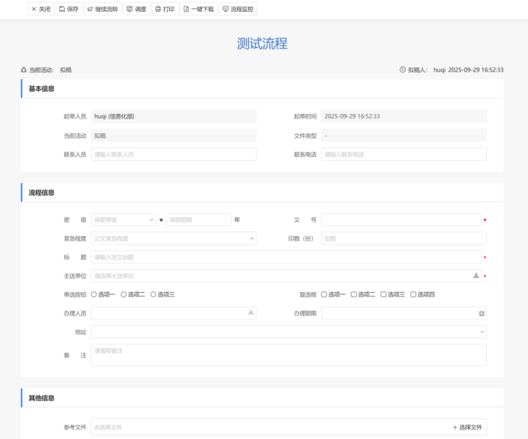Click 选择文件 to choose reference file
Screen dimensions: 528x439
coord(467,427)
